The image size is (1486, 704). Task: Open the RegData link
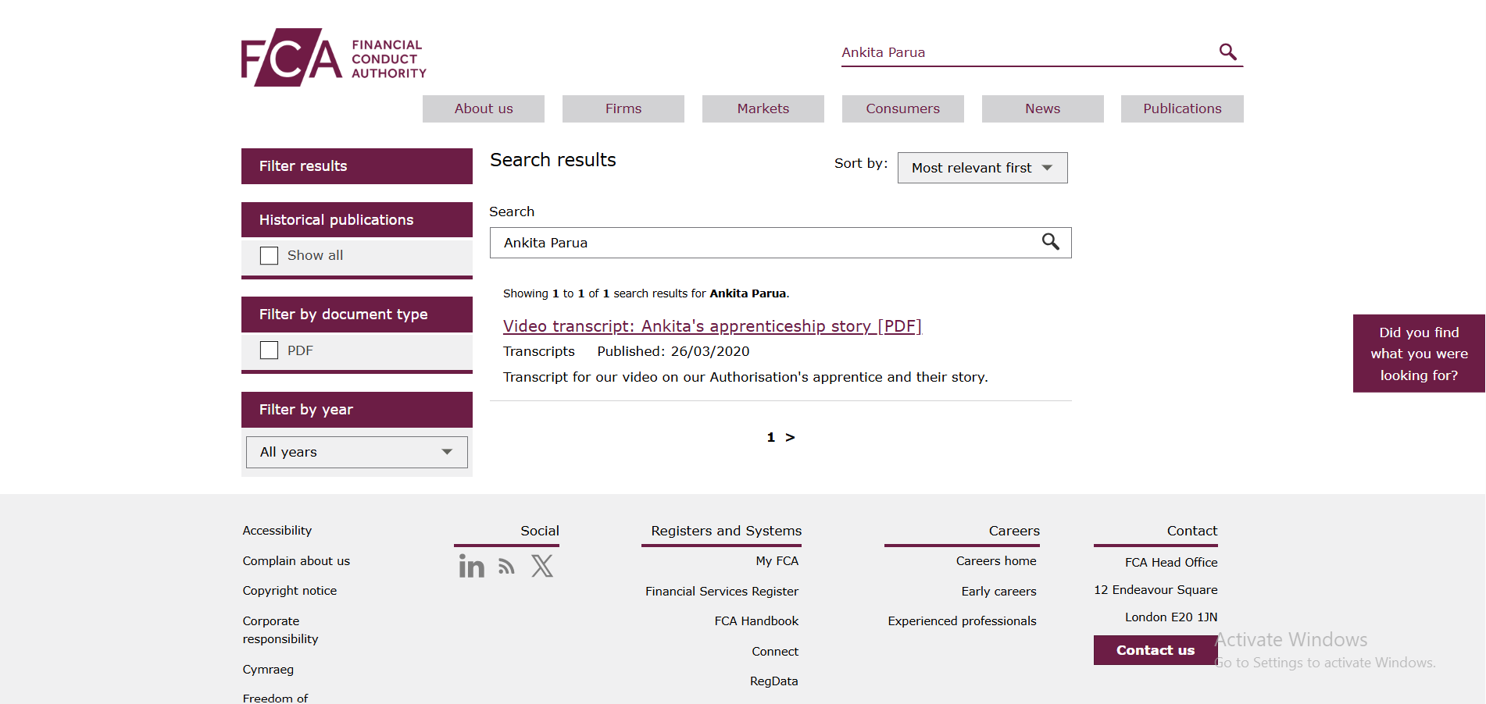(774, 681)
